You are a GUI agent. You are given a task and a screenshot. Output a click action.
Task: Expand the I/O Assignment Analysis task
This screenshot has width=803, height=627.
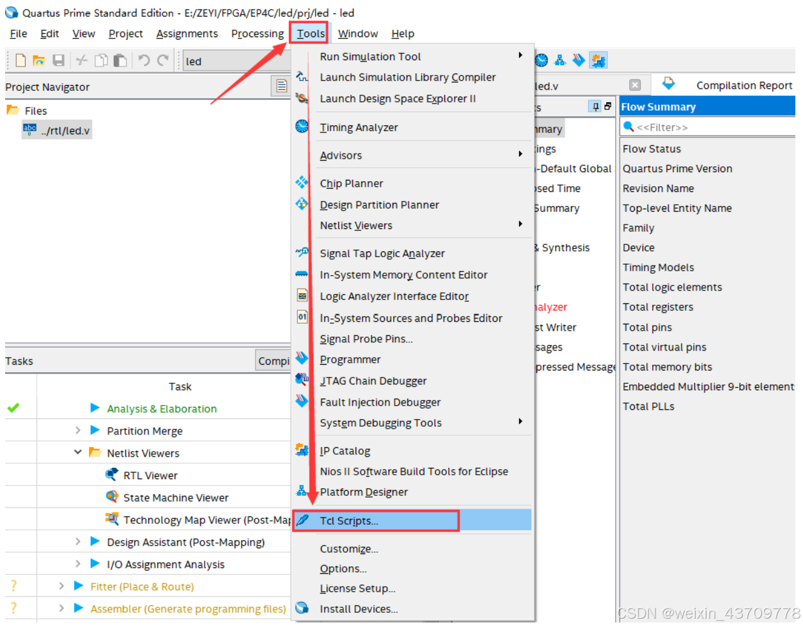(78, 564)
